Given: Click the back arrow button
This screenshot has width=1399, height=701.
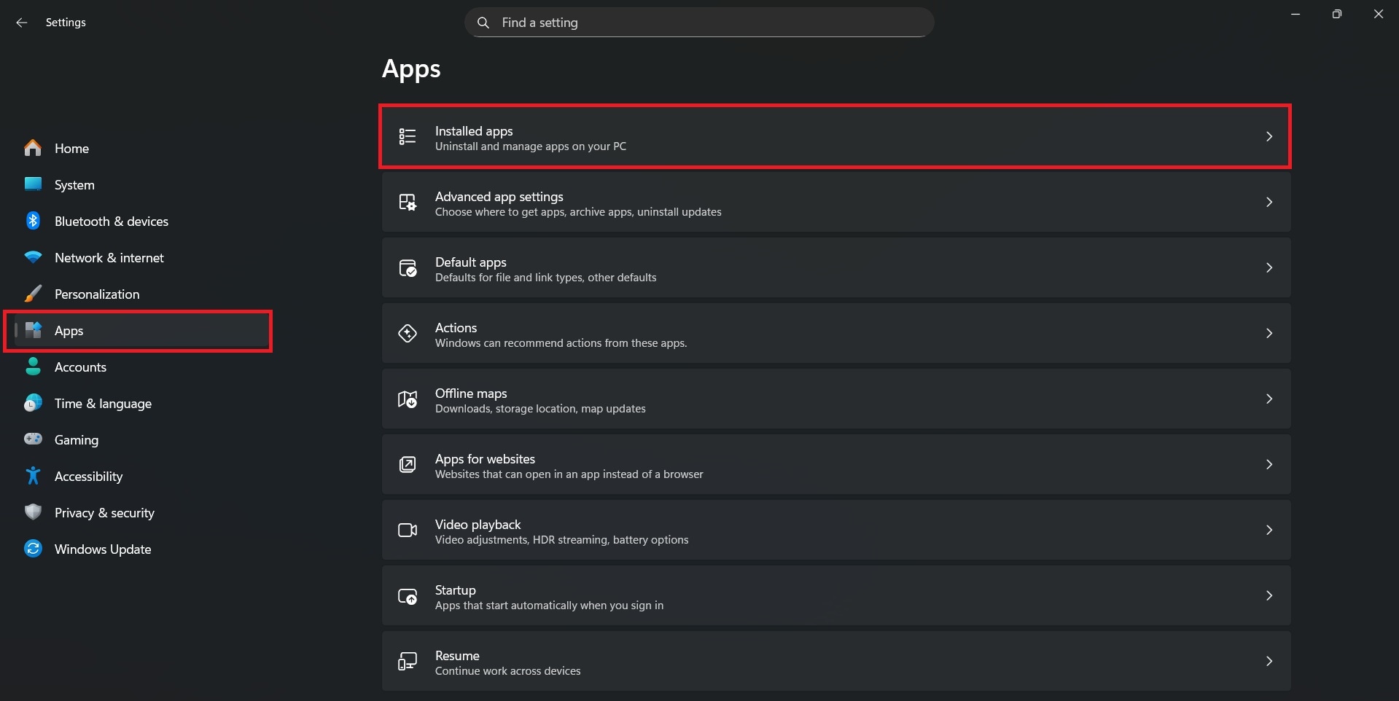Looking at the screenshot, I should (21, 22).
